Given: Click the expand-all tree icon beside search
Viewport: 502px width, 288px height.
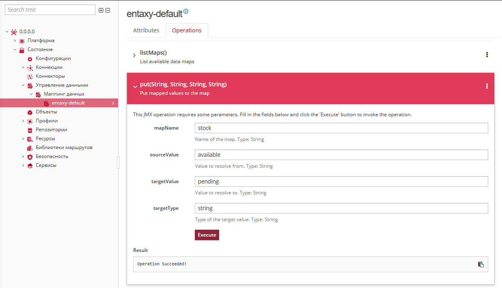Looking at the screenshot, I should pos(101,10).
